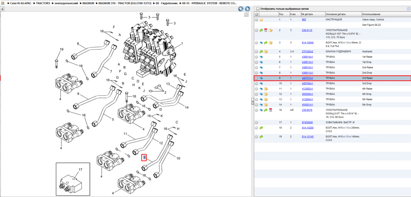Toggle selection circle for position 17 row
Viewport: 411px width, 197px height.
256,122
